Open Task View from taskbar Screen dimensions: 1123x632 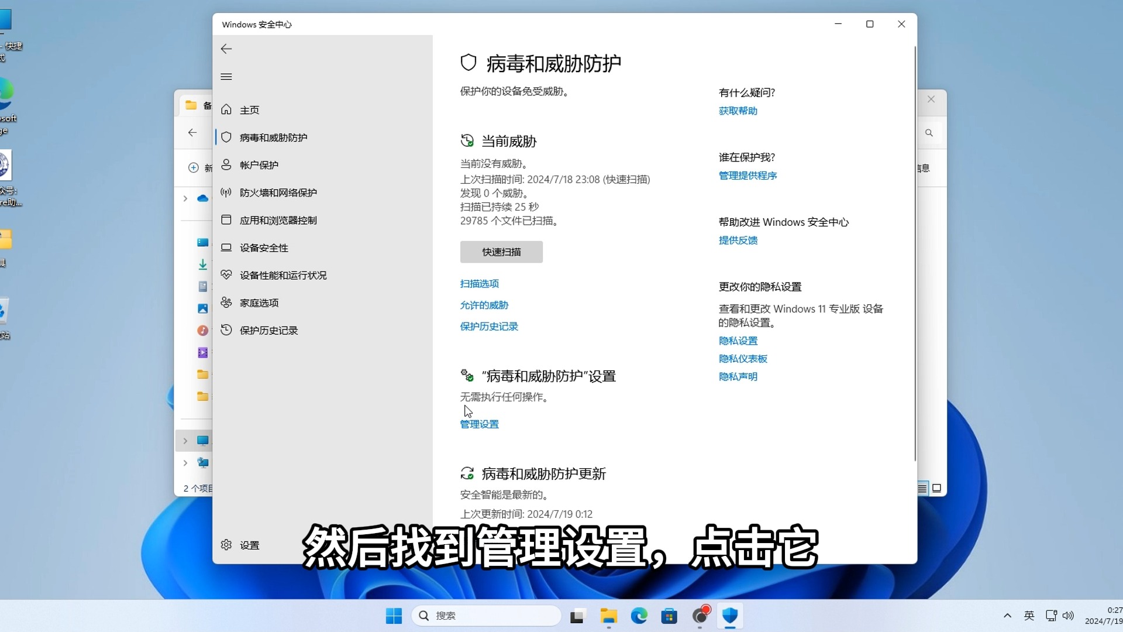tap(577, 616)
